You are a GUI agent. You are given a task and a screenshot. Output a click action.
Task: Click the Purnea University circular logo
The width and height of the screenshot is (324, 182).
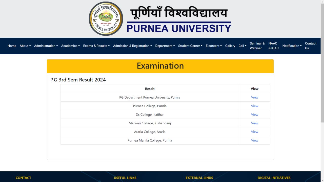[106, 19]
